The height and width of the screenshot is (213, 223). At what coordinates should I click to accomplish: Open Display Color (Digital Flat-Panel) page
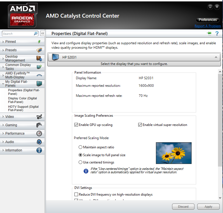point(22,100)
